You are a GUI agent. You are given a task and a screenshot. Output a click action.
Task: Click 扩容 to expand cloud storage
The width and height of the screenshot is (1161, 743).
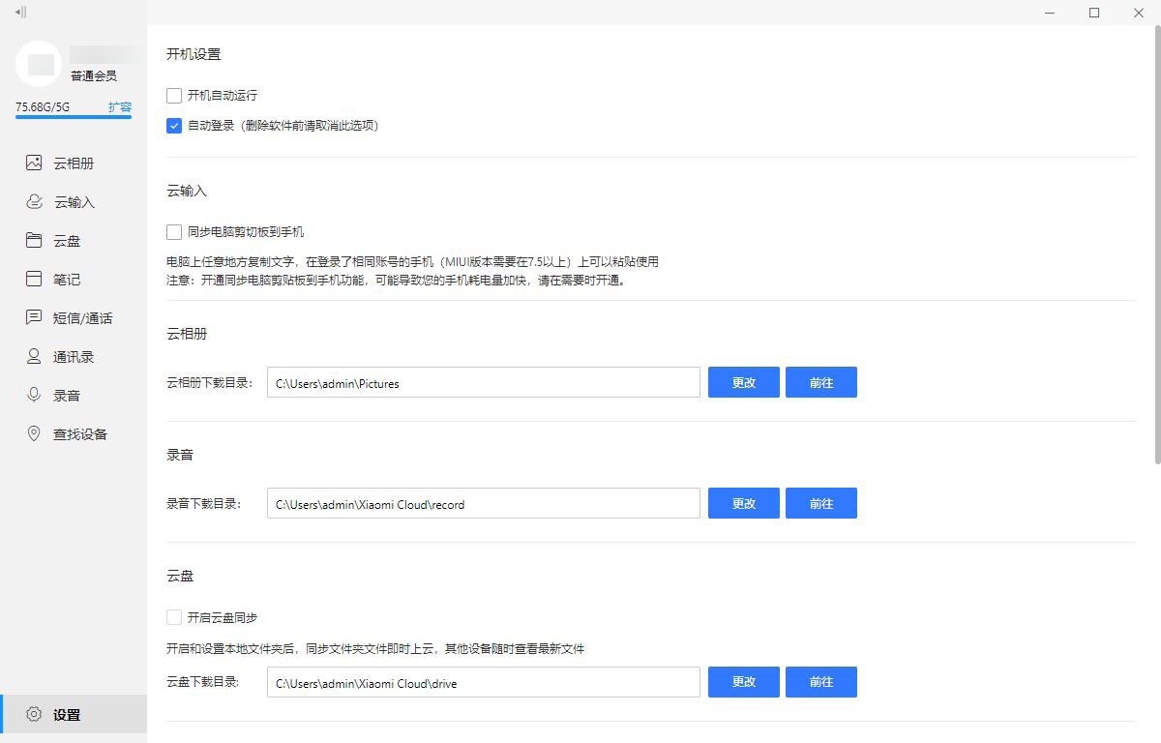121,107
